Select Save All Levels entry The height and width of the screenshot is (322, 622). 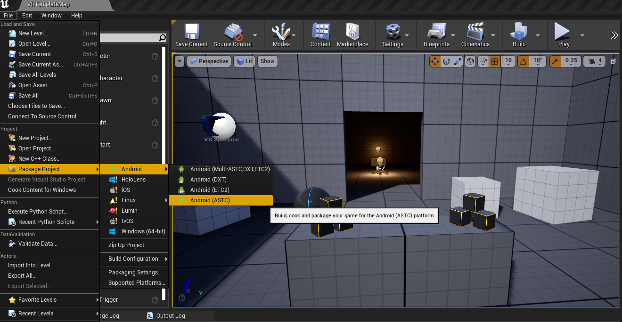(x=50, y=75)
